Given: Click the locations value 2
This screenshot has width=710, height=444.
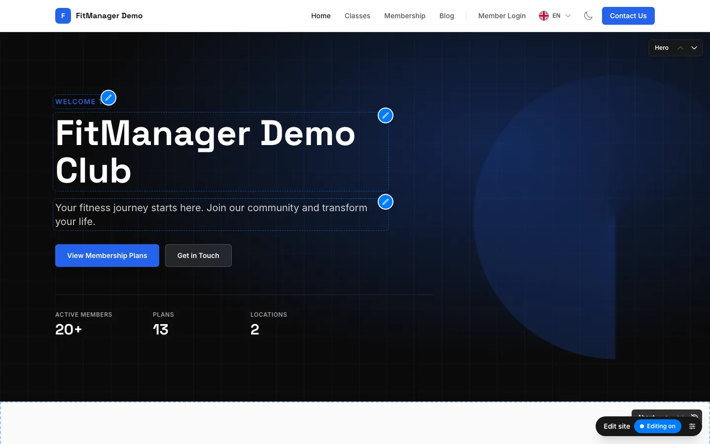Looking at the screenshot, I should click(255, 330).
